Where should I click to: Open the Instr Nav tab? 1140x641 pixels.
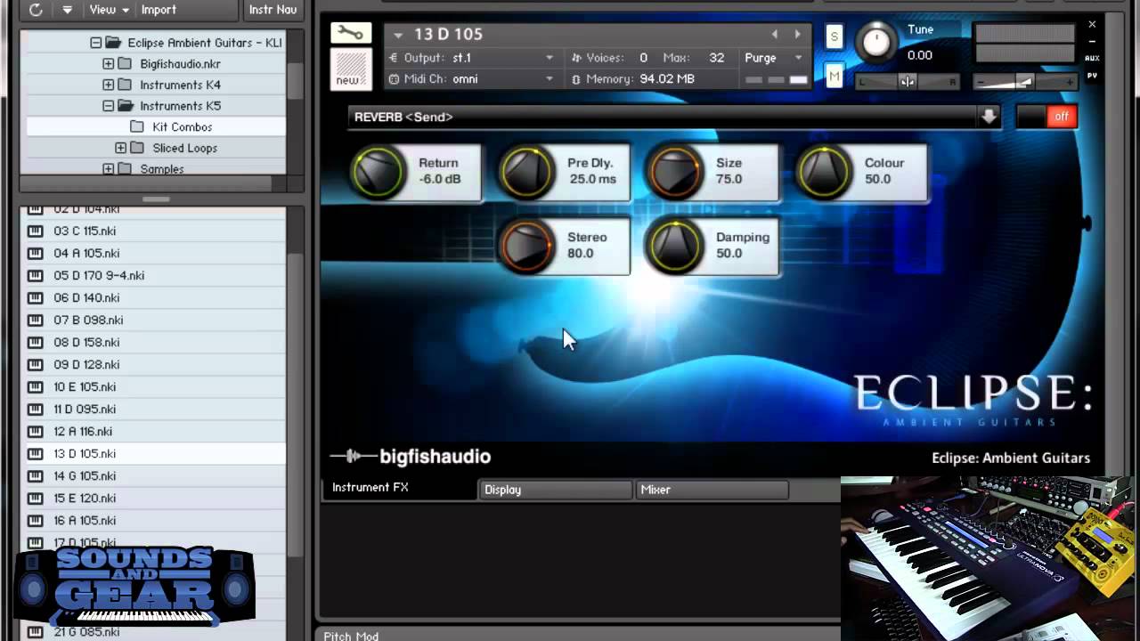pos(273,10)
